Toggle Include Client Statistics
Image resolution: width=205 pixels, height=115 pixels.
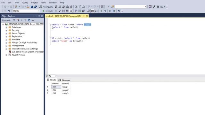[84, 11]
